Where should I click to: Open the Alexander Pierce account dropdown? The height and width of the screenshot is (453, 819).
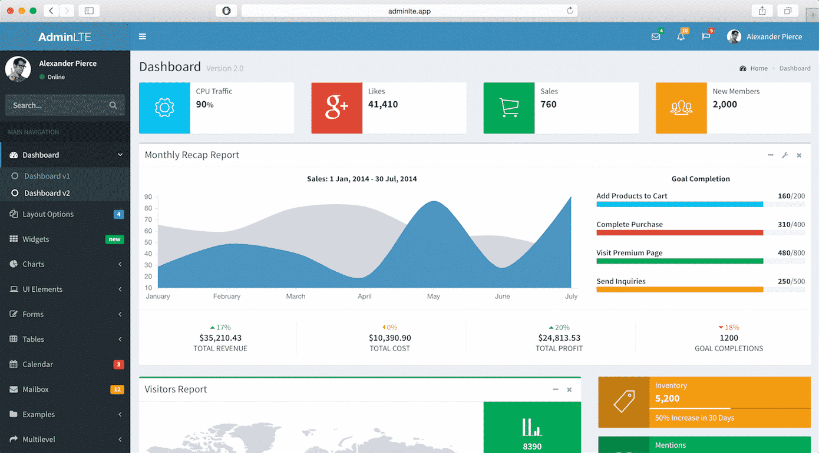765,36
